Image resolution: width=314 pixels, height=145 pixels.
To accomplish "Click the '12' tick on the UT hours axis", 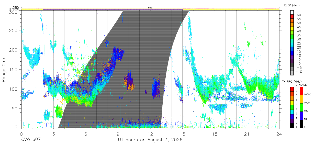I will click(x=150, y=134).
